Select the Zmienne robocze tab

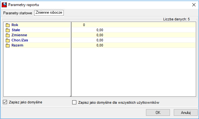(49, 12)
